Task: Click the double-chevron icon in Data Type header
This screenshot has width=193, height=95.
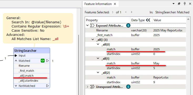Action: (148, 20)
